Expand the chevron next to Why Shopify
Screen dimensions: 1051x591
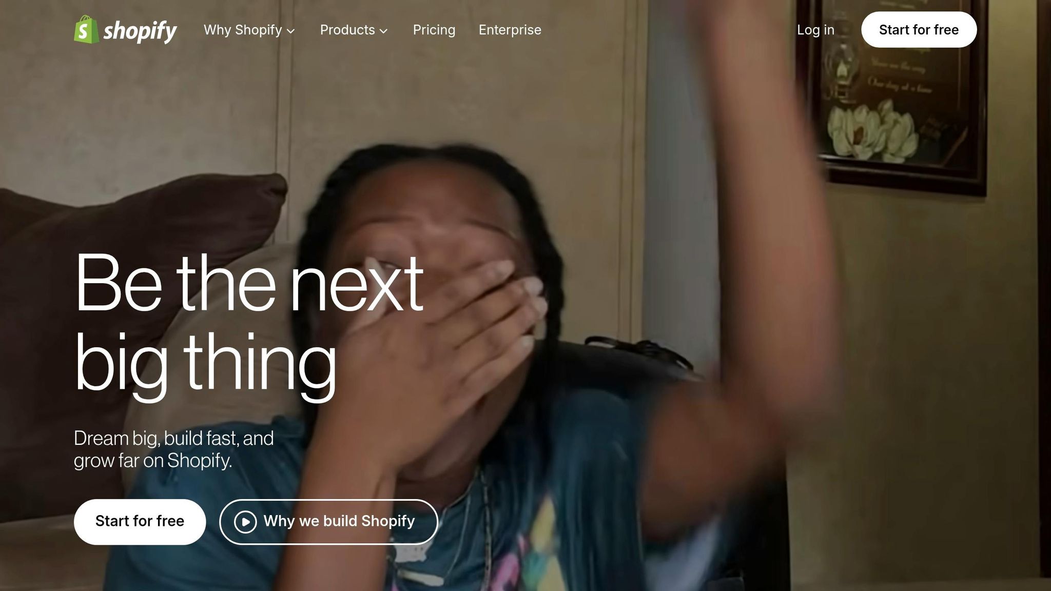click(290, 31)
